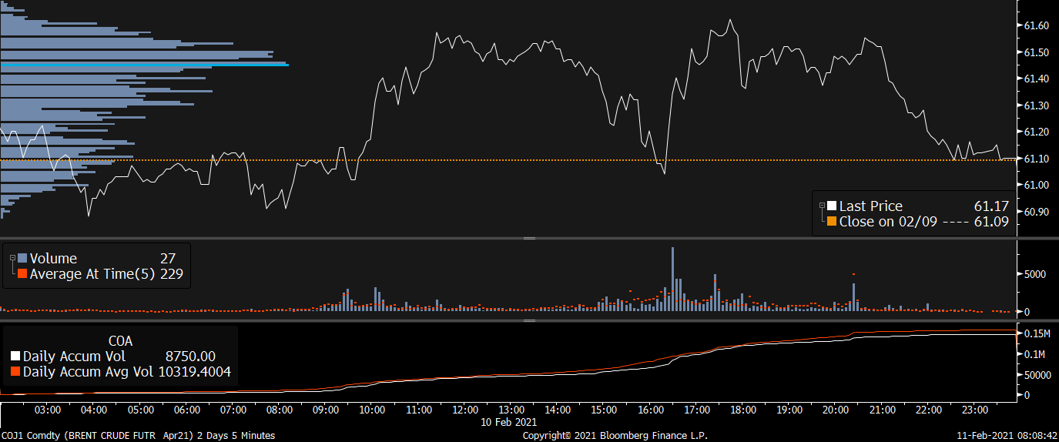The height and width of the screenshot is (442, 1059).
Task: Click the '10 Feb 2021' date label
Action: pyautogui.click(x=508, y=422)
